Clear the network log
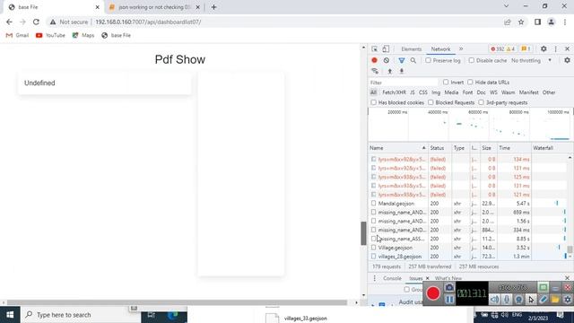 tap(387, 60)
